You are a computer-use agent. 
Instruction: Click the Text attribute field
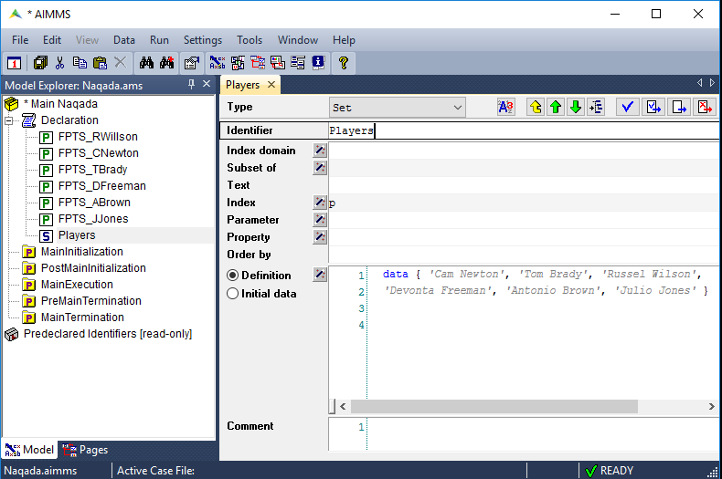[524, 185]
